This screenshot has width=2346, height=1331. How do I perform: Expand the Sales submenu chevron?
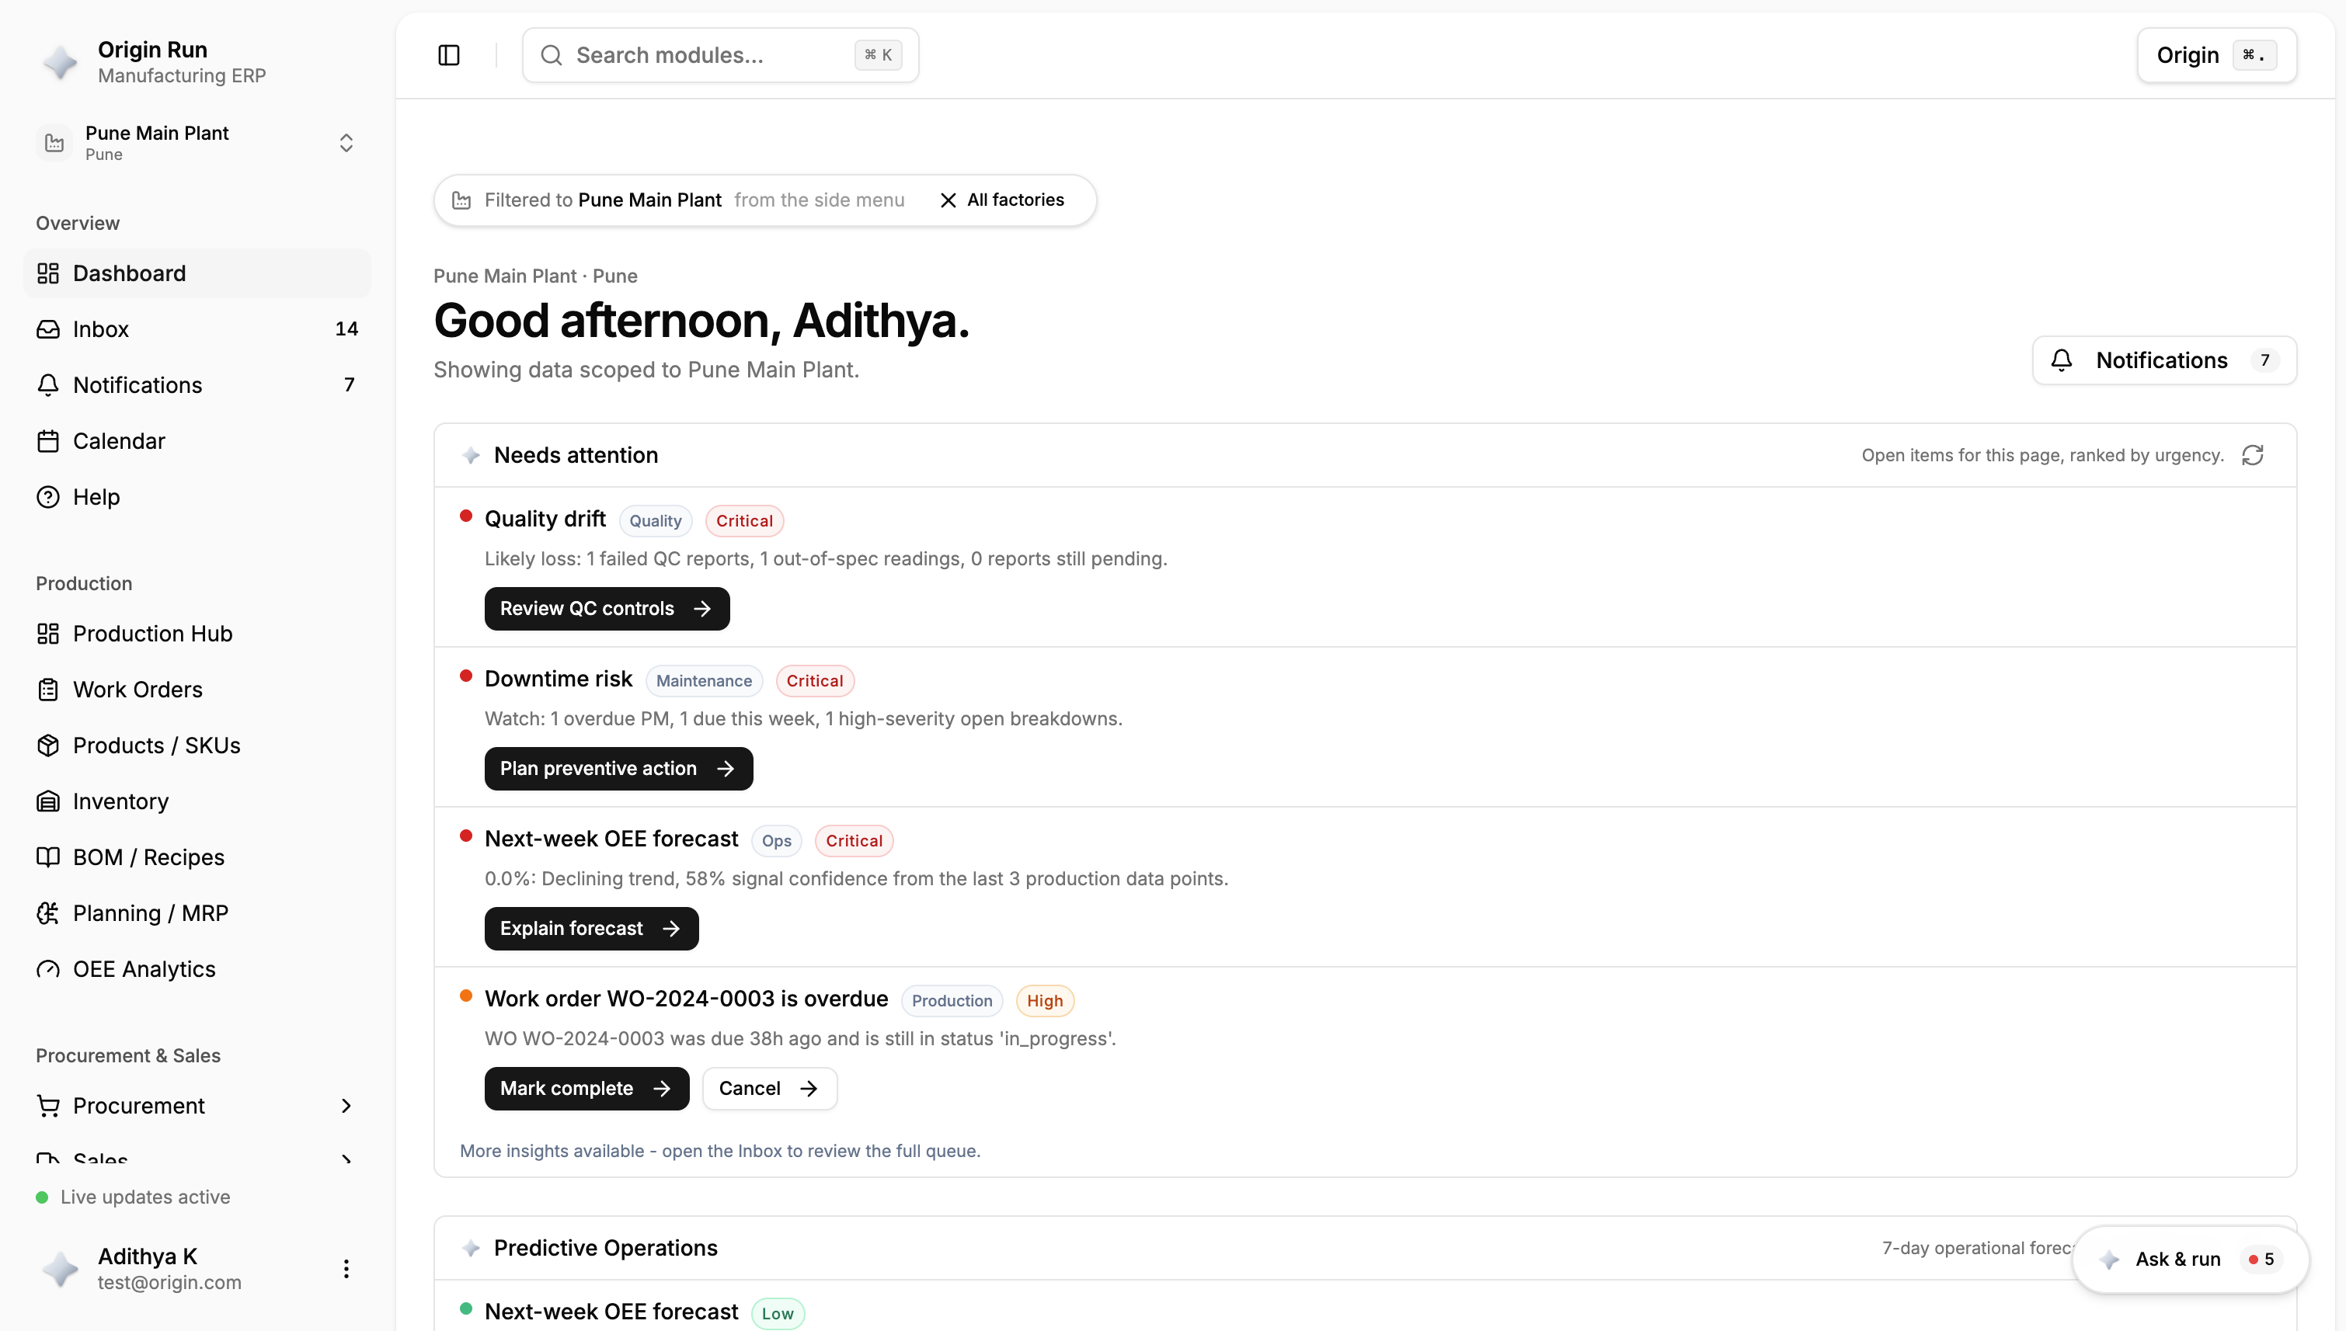pos(346,1159)
